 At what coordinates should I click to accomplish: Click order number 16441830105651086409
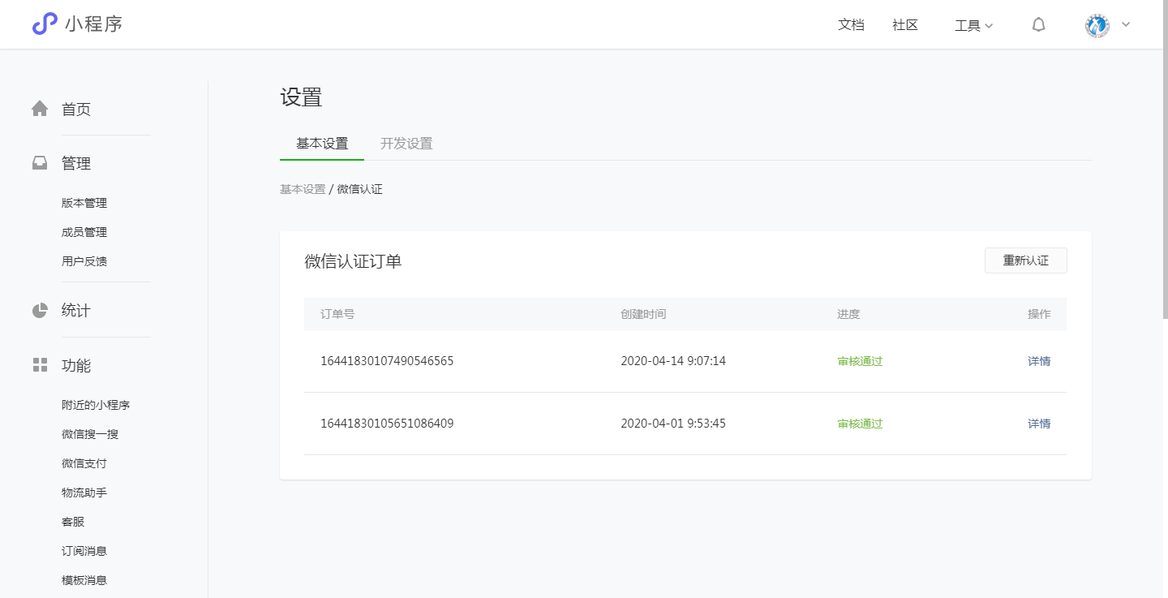click(387, 424)
